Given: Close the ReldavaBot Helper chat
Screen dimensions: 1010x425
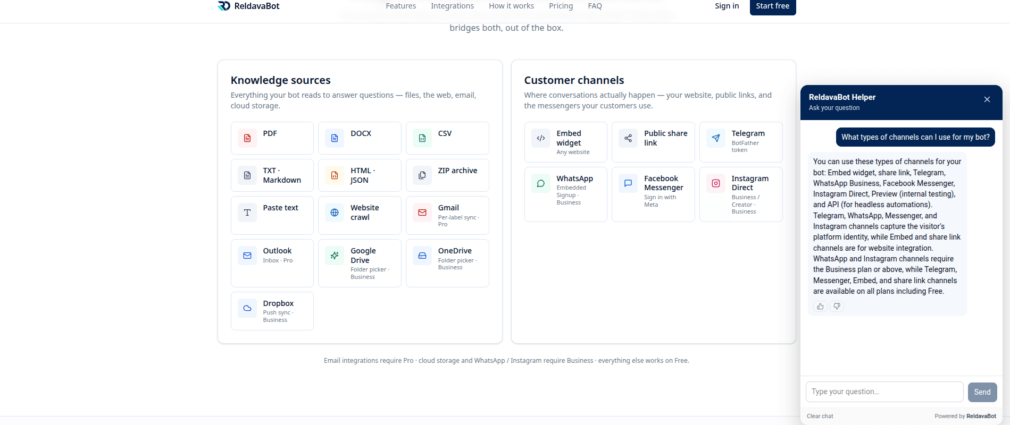Looking at the screenshot, I should point(987,99).
